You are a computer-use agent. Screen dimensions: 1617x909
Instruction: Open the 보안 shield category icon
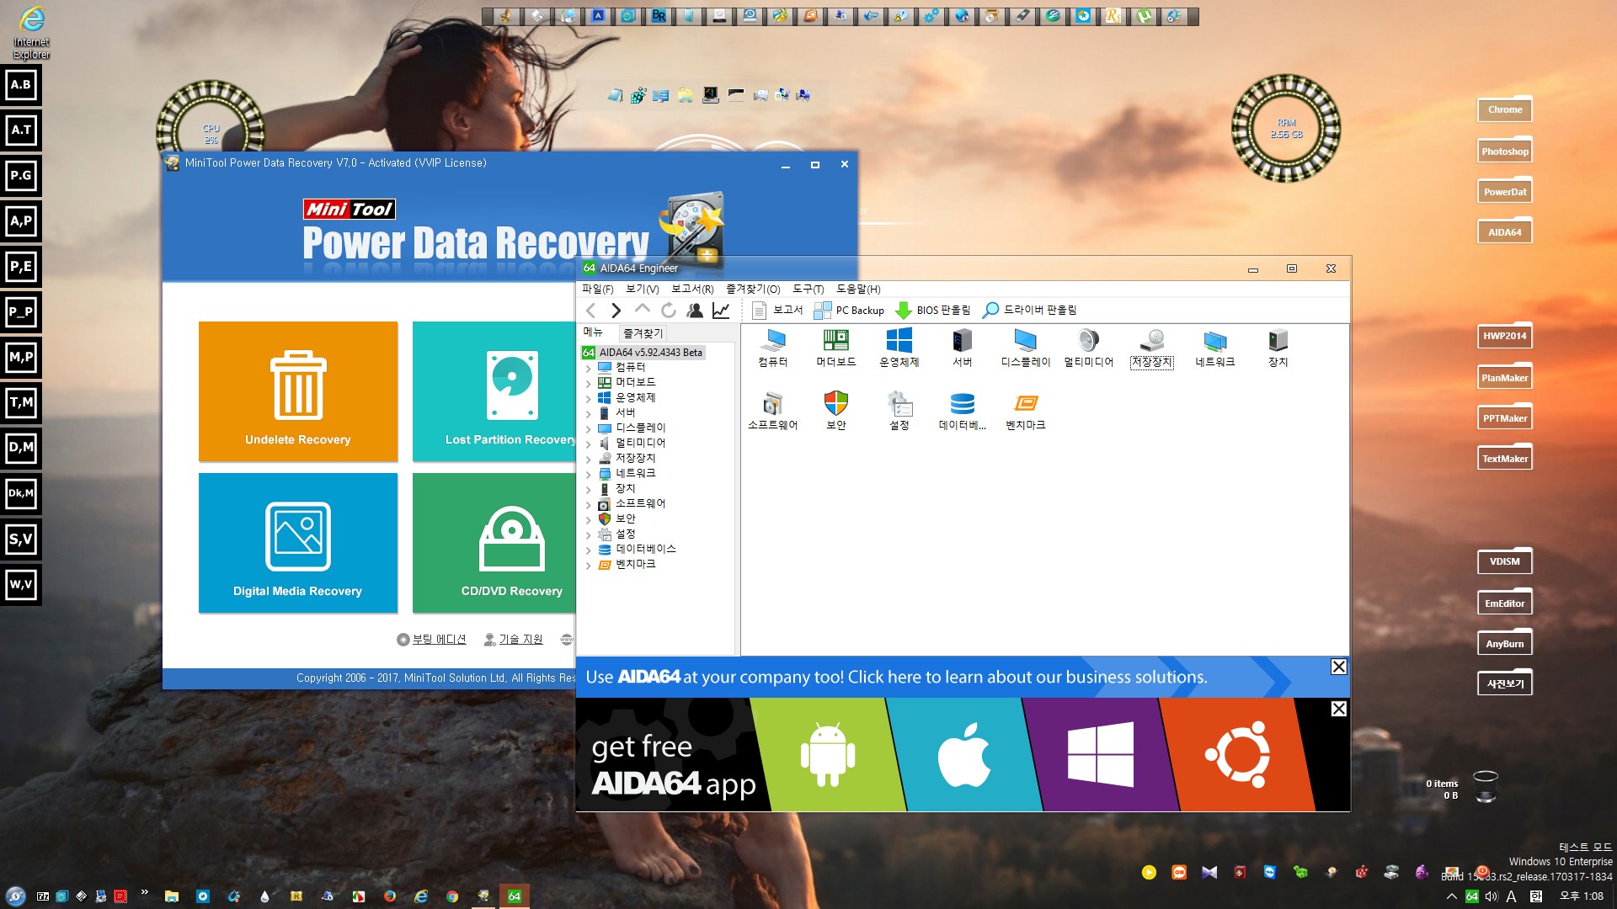835,411
